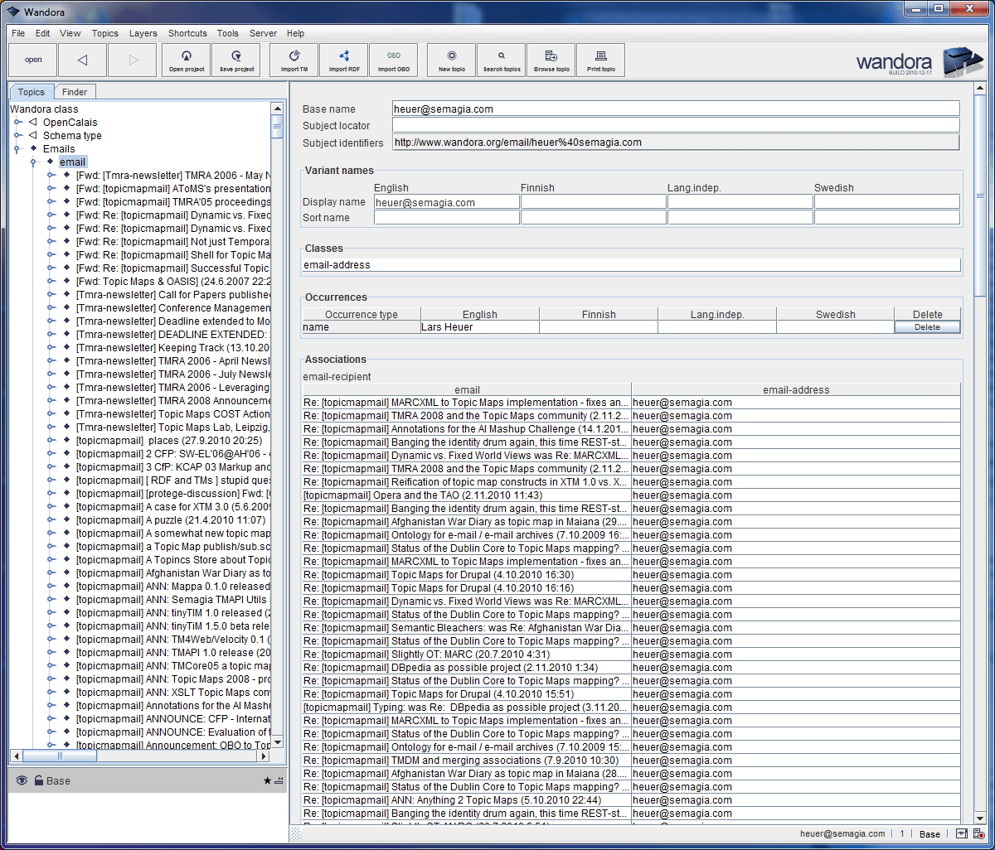This screenshot has height=850, width=995.
Task: Switch to the Finder tab
Action: tap(75, 92)
